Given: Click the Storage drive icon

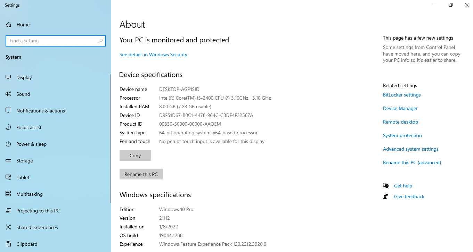Looking at the screenshot, I should pos(8,161).
